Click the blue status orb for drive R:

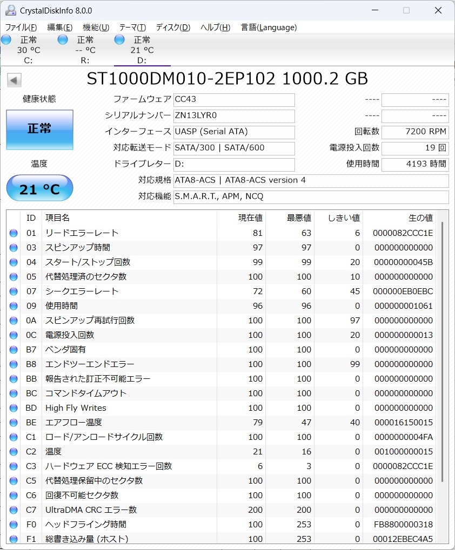(63, 39)
